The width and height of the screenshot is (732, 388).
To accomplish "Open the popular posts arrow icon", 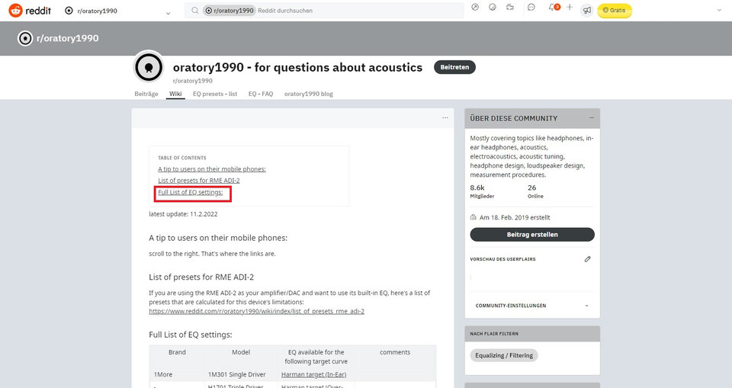I will tap(475, 8).
